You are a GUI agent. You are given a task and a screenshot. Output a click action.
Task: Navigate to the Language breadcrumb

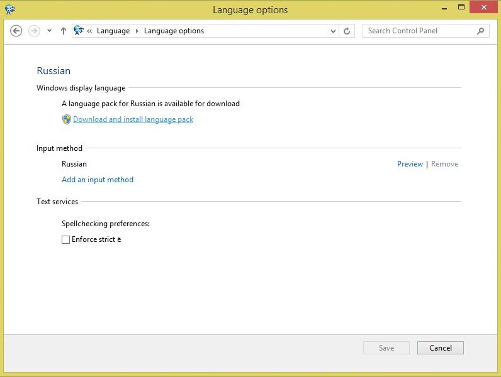point(113,31)
